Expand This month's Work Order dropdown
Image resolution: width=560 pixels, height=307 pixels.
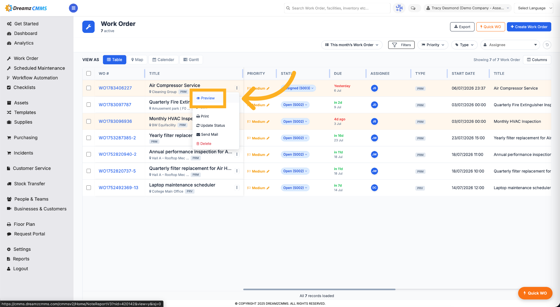[x=352, y=45]
